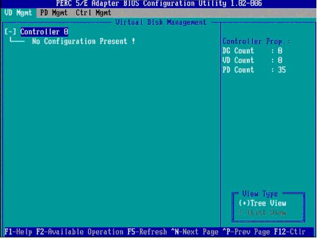The image size is (317, 238).
Task: Click F5-Refresh in the bottom bar
Action: coord(147,232)
